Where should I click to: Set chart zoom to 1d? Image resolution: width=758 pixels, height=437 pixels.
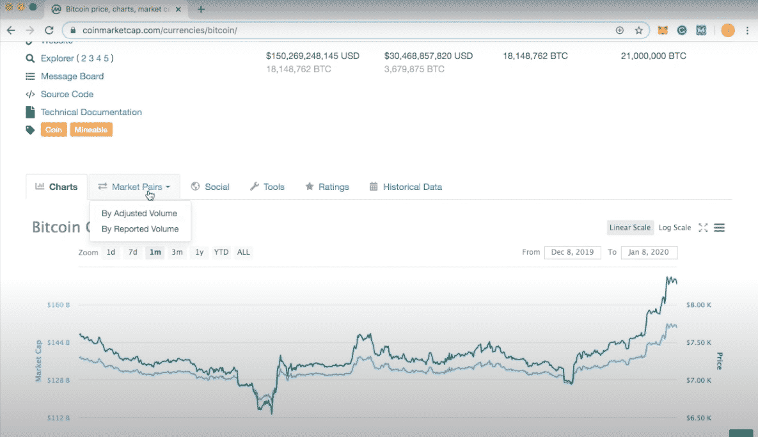click(111, 252)
